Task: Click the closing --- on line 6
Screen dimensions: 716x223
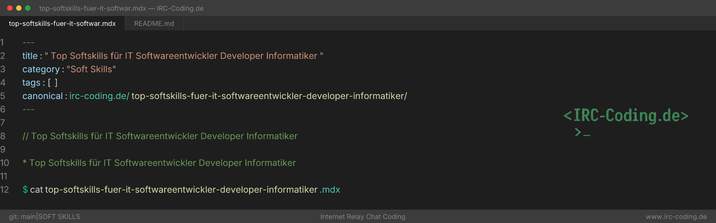Action: tap(28, 109)
